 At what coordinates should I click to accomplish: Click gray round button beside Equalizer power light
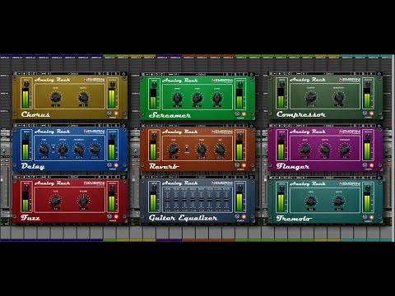237,217
